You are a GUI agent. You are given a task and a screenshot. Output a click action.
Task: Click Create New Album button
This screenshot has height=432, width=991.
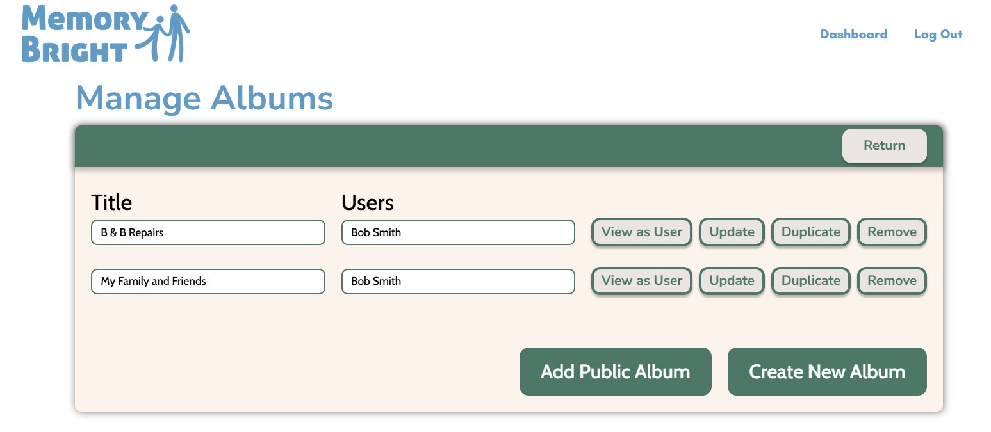point(826,372)
